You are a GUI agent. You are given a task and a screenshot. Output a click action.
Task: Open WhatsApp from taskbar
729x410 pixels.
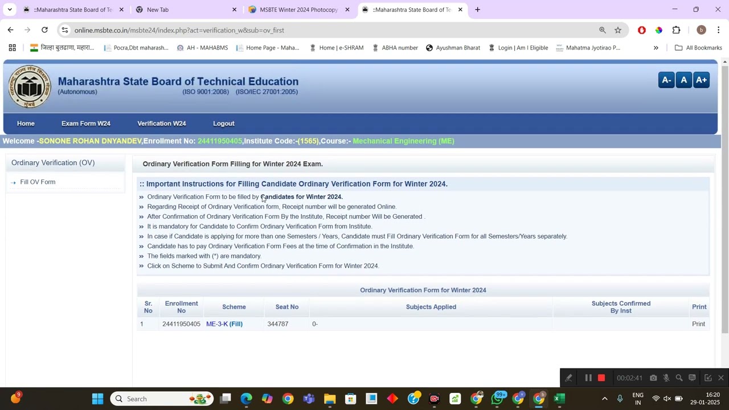coord(497,399)
